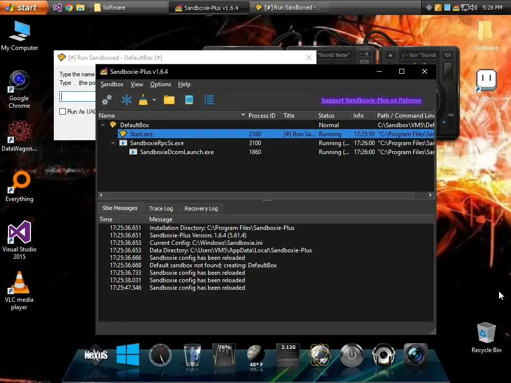Collapse the SandboxieRpcSs.exe tree node
511x383 pixels.
(113, 143)
